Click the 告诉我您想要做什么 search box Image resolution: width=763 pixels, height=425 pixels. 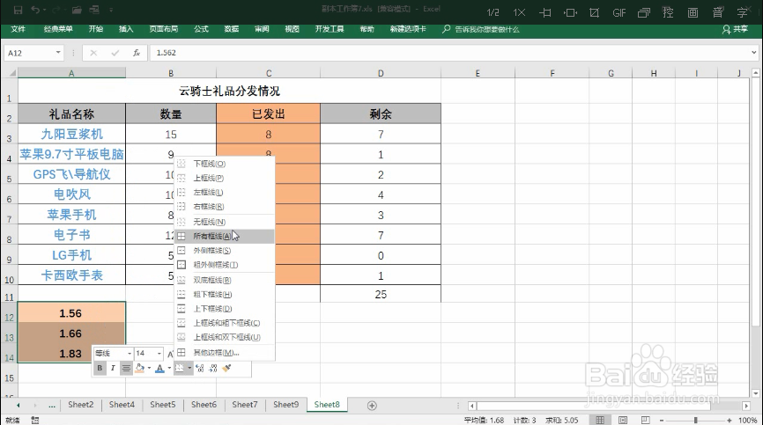[481, 29]
